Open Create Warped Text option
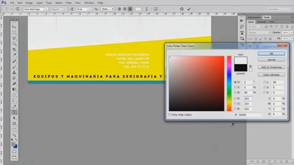This screenshot has width=294, height=165. [147, 9]
